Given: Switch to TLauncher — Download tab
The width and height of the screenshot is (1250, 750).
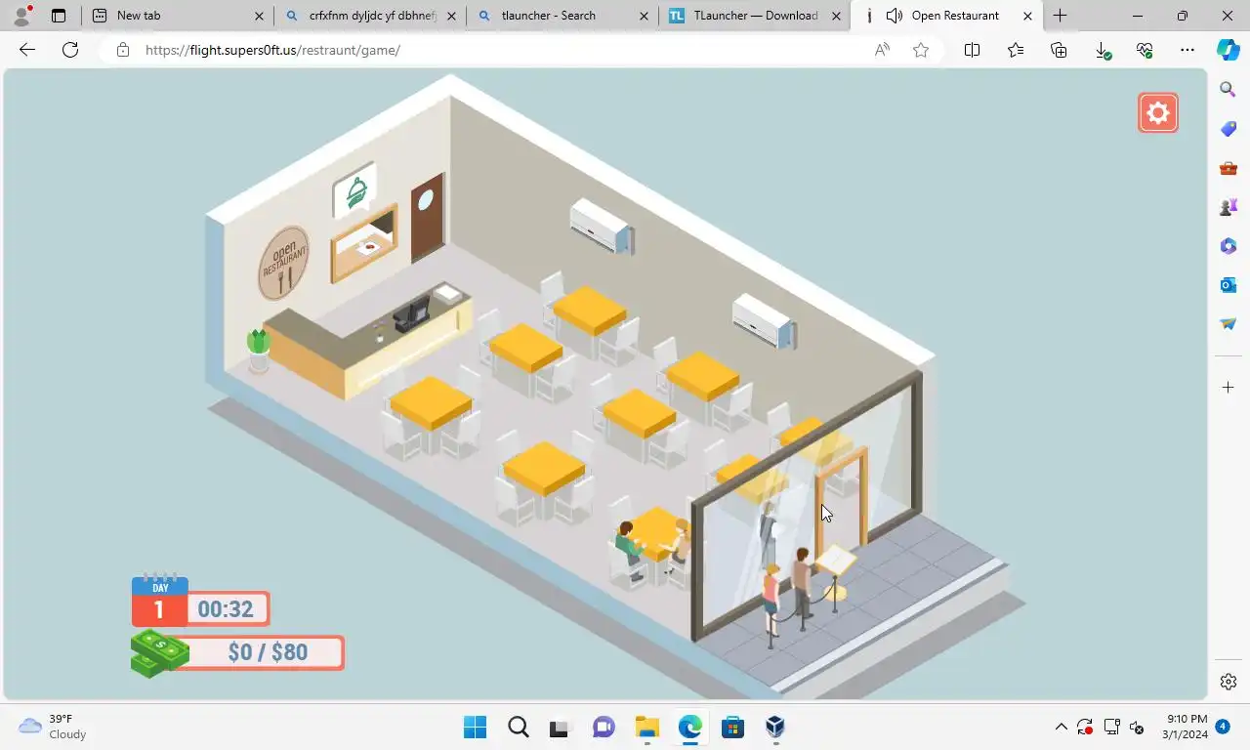Looking at the screenshot, I should 755,16.
